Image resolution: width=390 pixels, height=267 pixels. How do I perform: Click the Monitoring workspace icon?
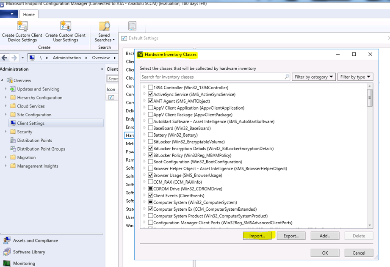(x=7, y=263)
